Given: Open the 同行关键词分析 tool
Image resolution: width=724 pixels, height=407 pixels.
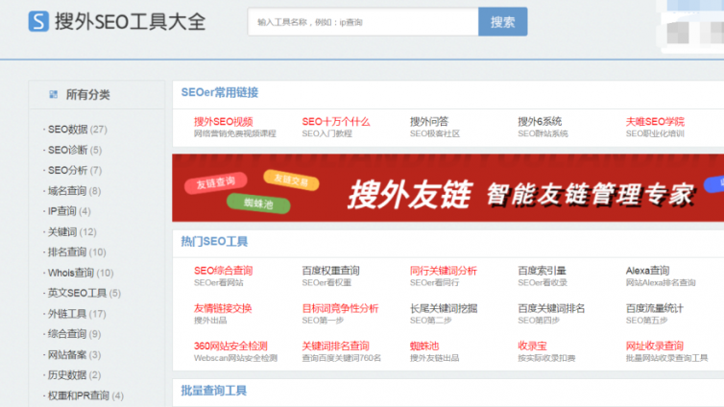Looking at the screenshot, I should point(444,271).
